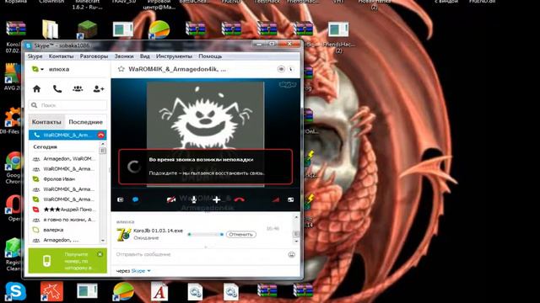Viewport: 540px width, 303px height.
Task: Open the Инструменты menu
Action: click(x=174, y=56)
